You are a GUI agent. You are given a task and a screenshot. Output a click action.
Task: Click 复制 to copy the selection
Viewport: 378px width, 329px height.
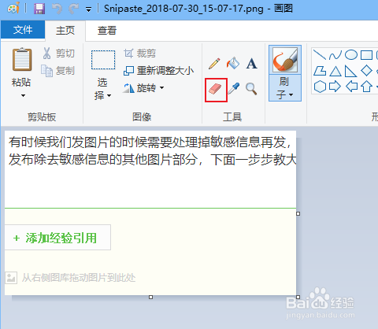[x=58, y=71]
